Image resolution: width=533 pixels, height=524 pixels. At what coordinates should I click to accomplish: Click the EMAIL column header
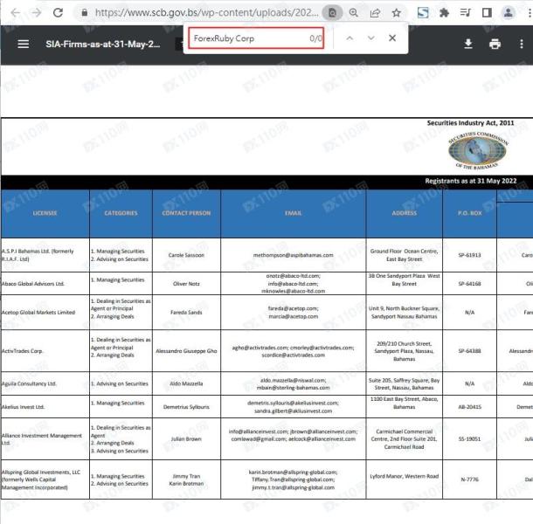(293, 213)
